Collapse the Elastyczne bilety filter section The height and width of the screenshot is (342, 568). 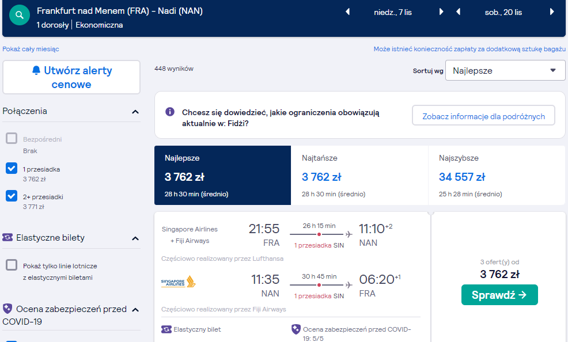tap(135, 238)
